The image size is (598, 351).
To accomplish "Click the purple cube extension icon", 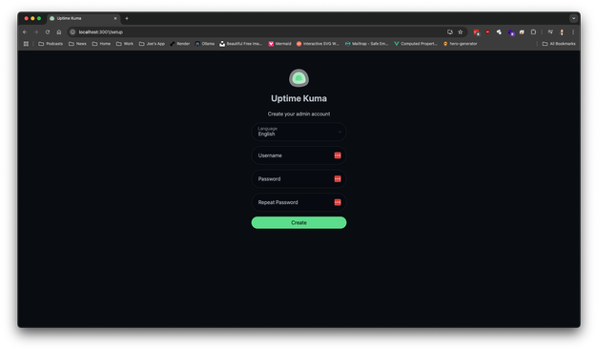I will (x=511, y=32).
